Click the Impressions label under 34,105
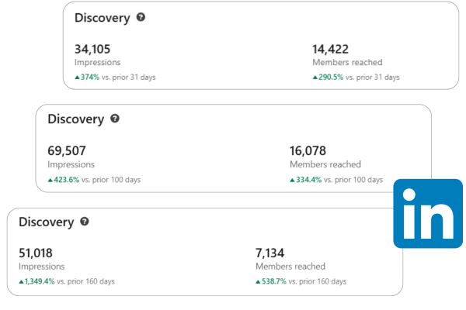 coord(97,62)
